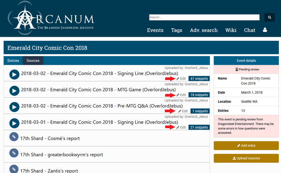Click the 'March 1, 2018' date value
The image size is (281, 173).
(252, 92)
